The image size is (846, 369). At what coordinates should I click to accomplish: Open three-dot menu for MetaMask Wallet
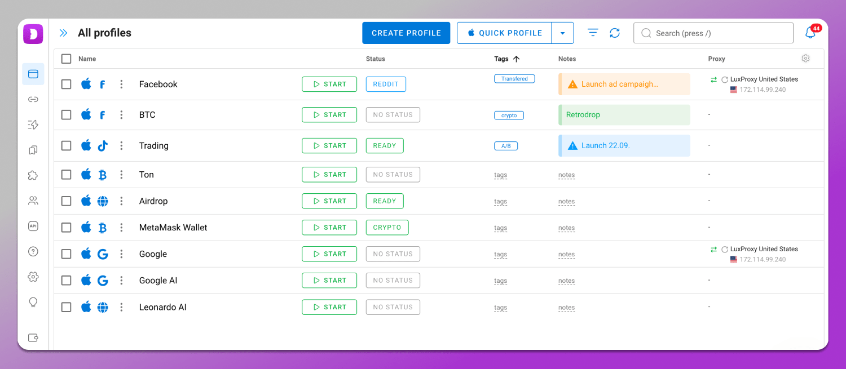pyautogui.click(x=121, y=228)
